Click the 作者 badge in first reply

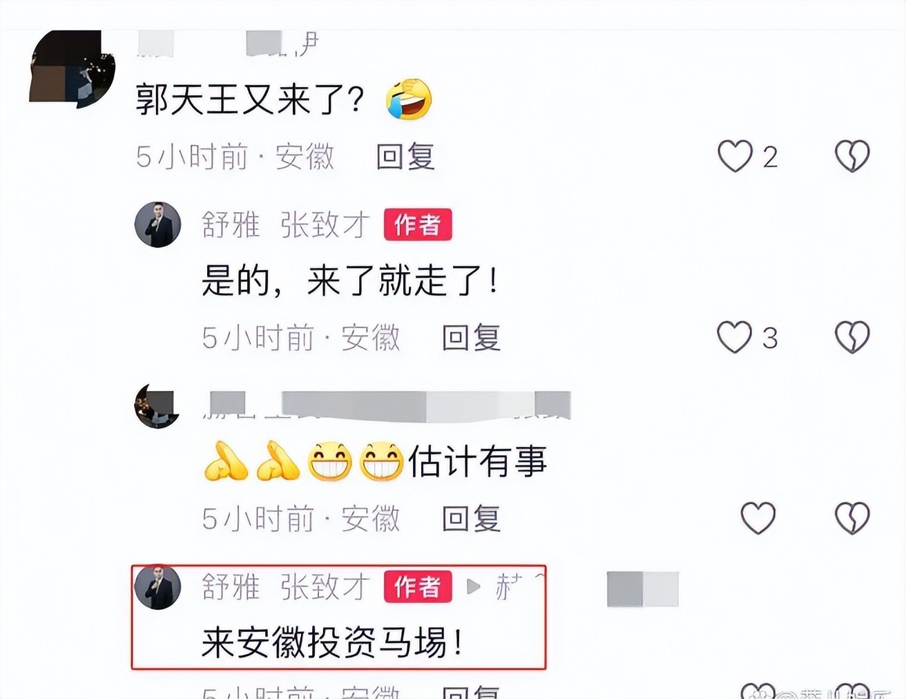pyautogui.click(x=418, y=225)
